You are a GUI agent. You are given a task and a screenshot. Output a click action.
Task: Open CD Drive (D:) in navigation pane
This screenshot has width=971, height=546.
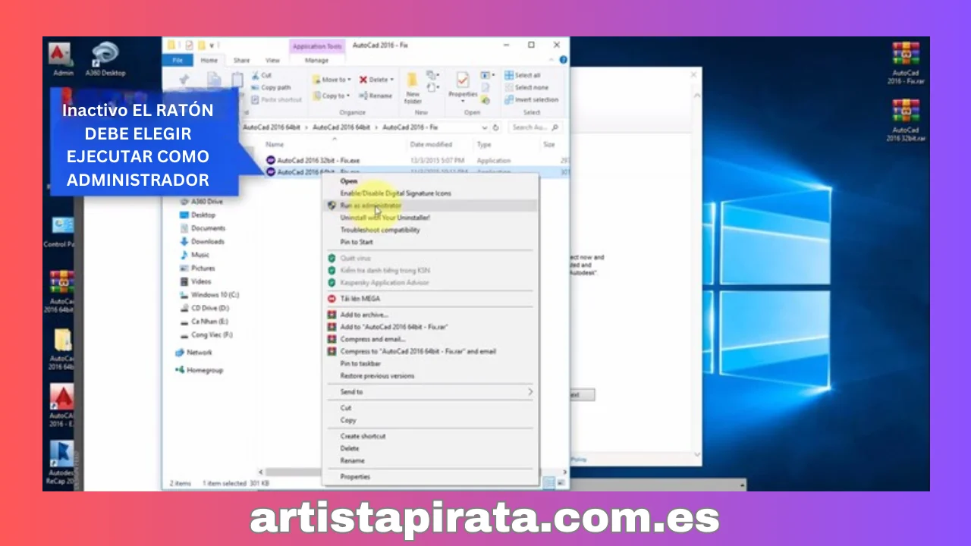coord(204,308)
